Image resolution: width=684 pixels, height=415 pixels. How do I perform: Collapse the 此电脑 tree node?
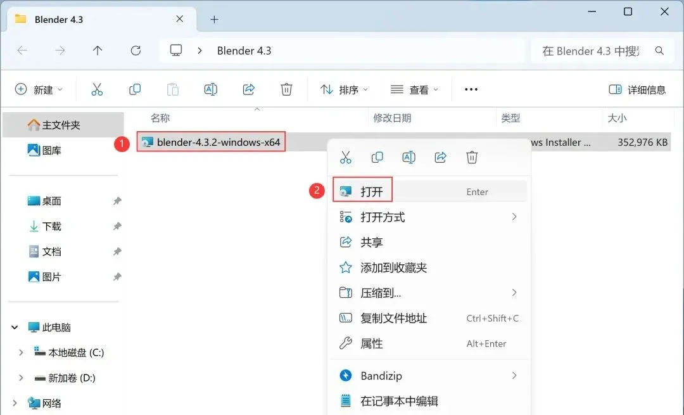click(x=15, y=328)
